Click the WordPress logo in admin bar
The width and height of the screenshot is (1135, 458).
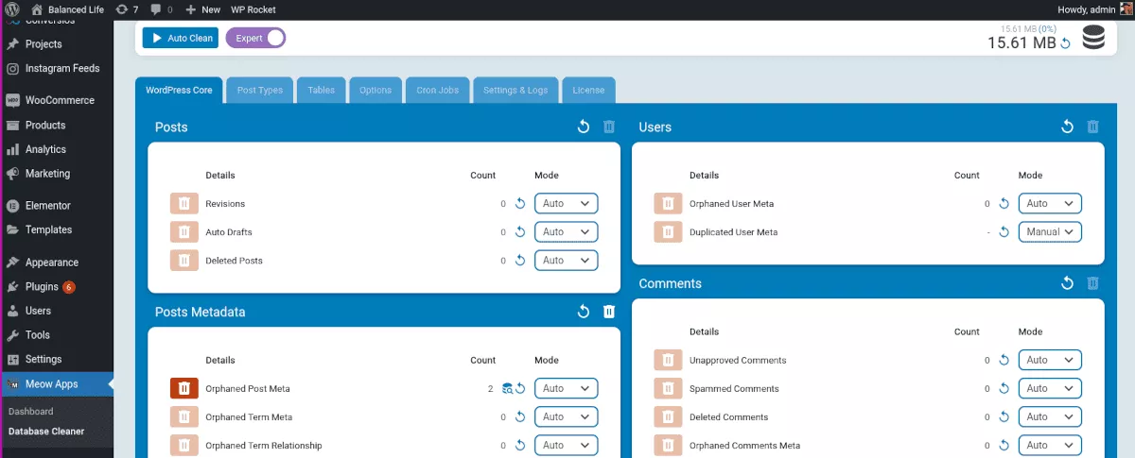pyautogui.click(x=12, y=8)
